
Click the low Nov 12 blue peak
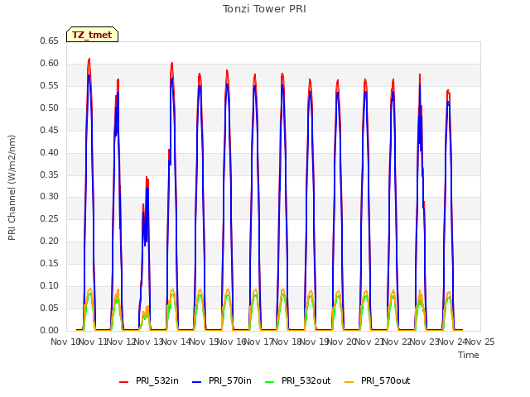coord(147,188)
